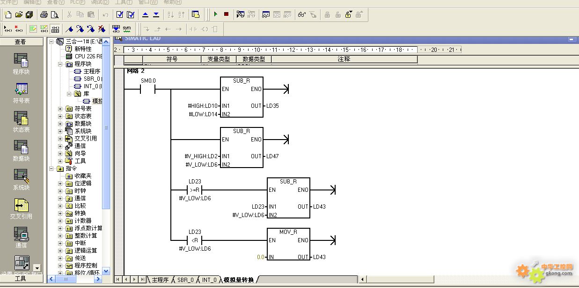
Task: Clear all bookmarks with the crossed flag icon
Action: coord(102,29)
